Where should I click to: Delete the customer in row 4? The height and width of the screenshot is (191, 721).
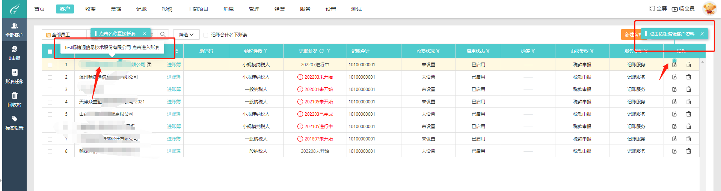[x=688, y=101]
